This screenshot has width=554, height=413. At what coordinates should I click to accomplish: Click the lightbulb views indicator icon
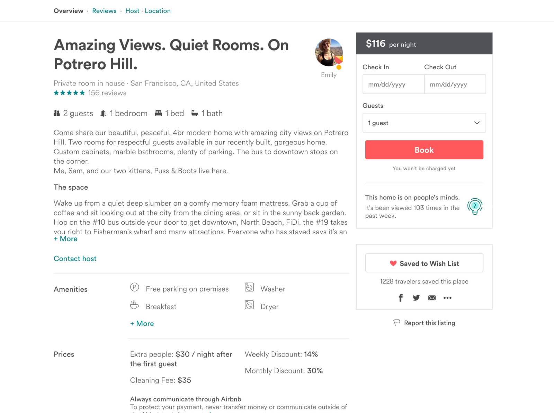point(475,206)
